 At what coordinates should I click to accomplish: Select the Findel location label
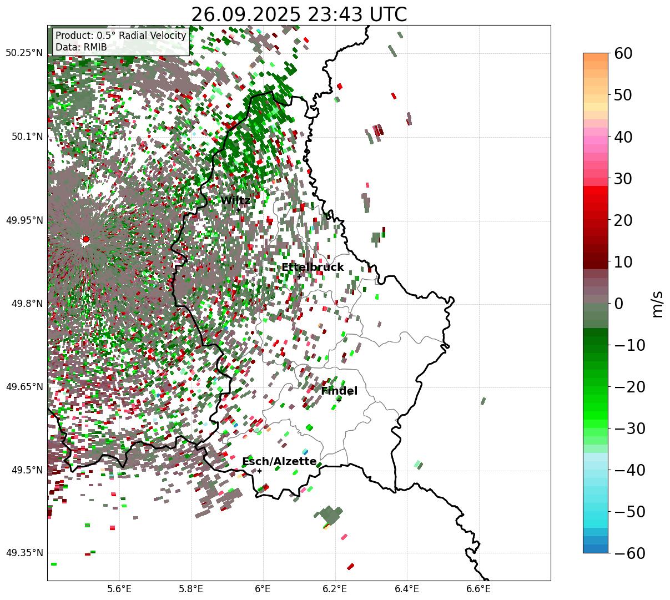click(x=339, y=391)
